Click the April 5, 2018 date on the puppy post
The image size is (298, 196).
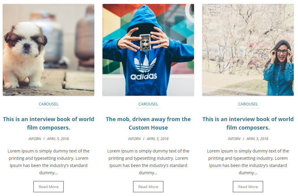coord(58,139)
